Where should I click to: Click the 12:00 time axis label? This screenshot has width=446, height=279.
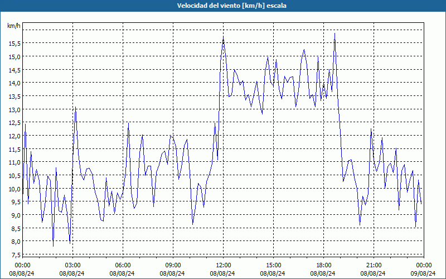(224, 266)
